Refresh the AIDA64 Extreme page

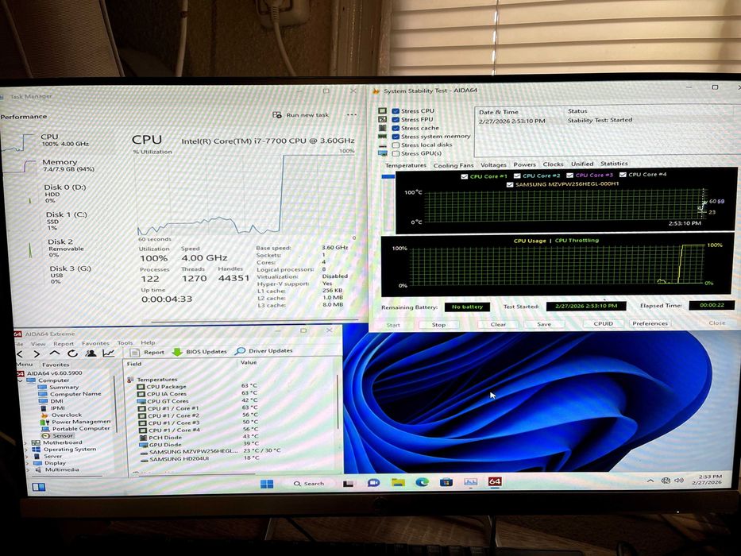click(x=72, y=353)
